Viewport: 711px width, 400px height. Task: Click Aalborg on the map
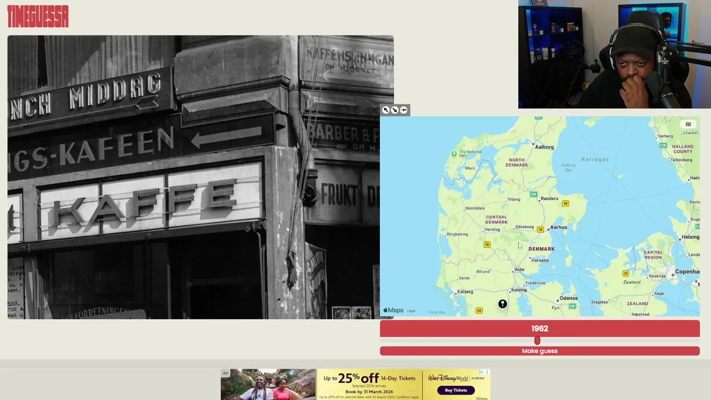[x=544, y=147]
